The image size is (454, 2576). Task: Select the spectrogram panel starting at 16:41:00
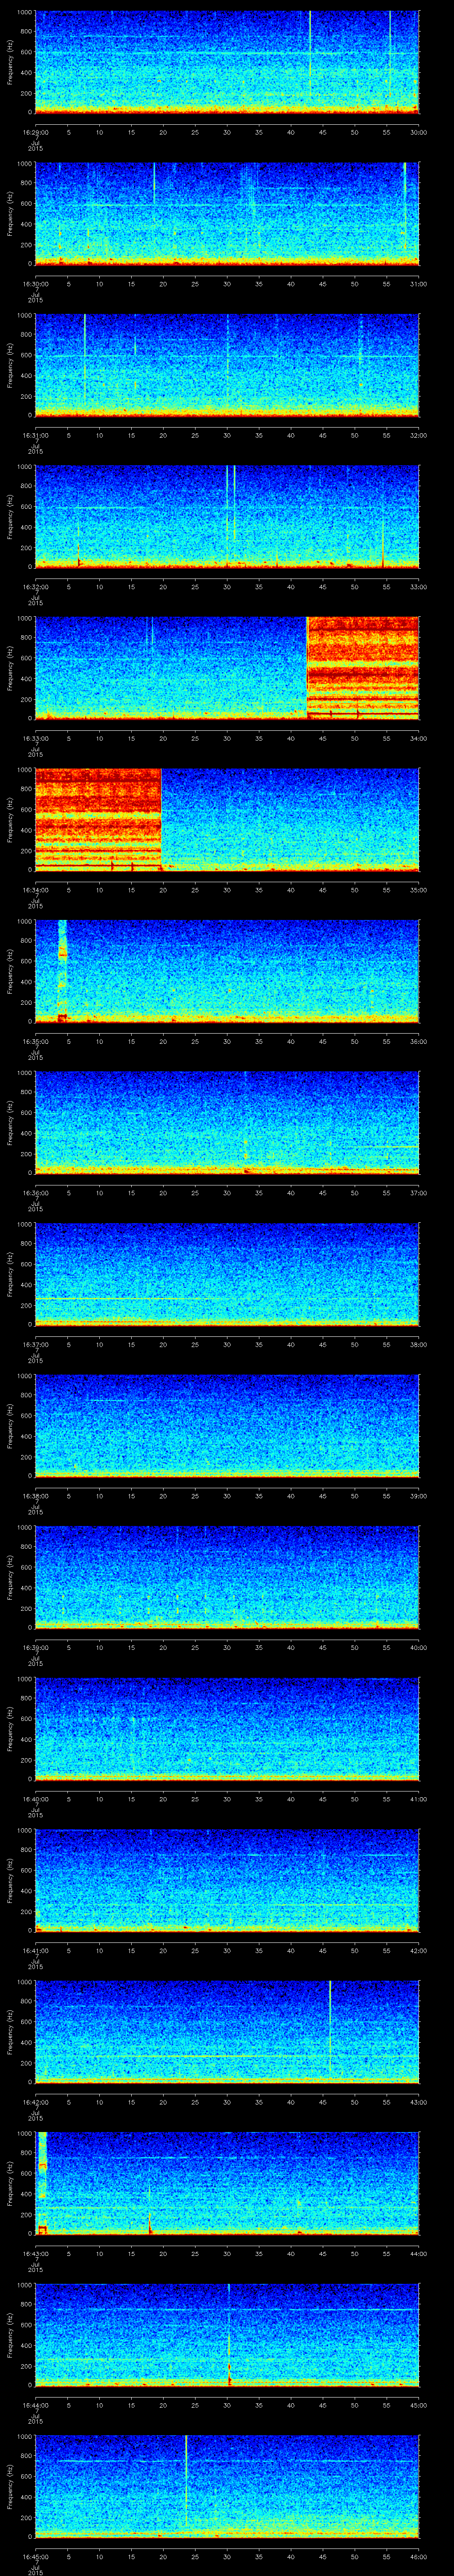pyautogui.click(x=227, y=1881)
